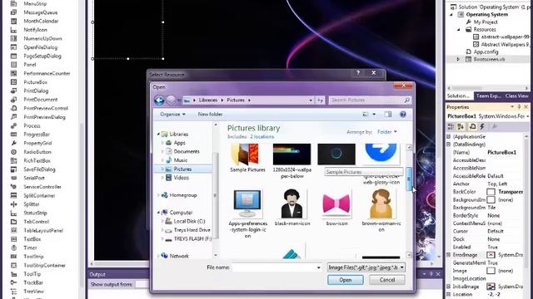Click the Image property swatch box
The width and height of the screenshot is (533, 299).
tap(491, 271)
